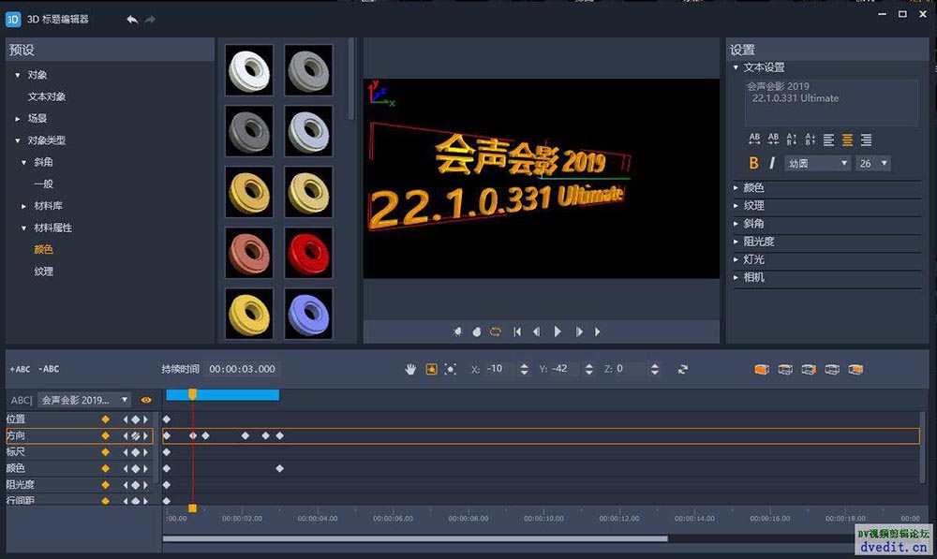
Task: Select the hand move tool
Action: pos(410,370)
